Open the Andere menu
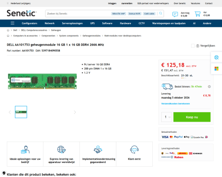Viewport: 222px width, 177px height. point(207,23)
